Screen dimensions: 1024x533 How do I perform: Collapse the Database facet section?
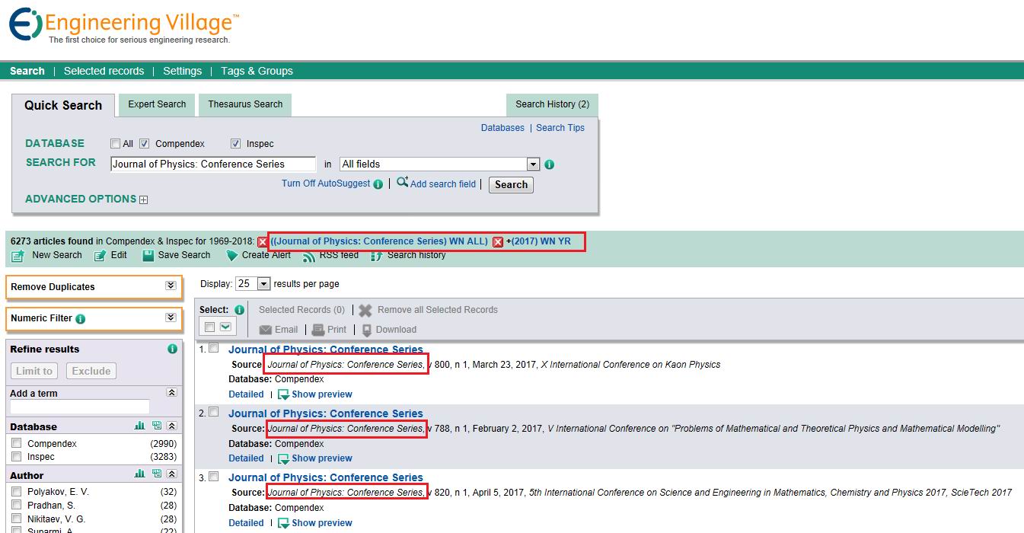pos(172,426)
